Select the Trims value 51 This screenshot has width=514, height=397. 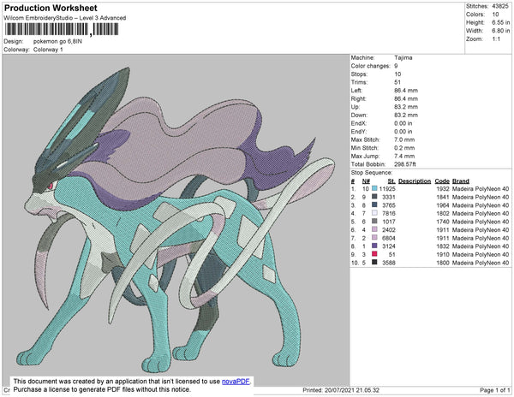397,82
